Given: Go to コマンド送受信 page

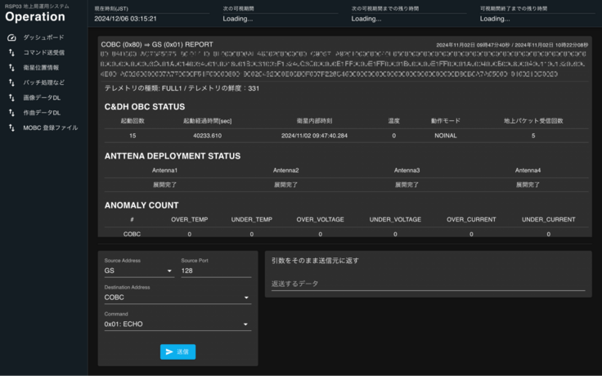Looking at the screenshot, I should point(43,52).
